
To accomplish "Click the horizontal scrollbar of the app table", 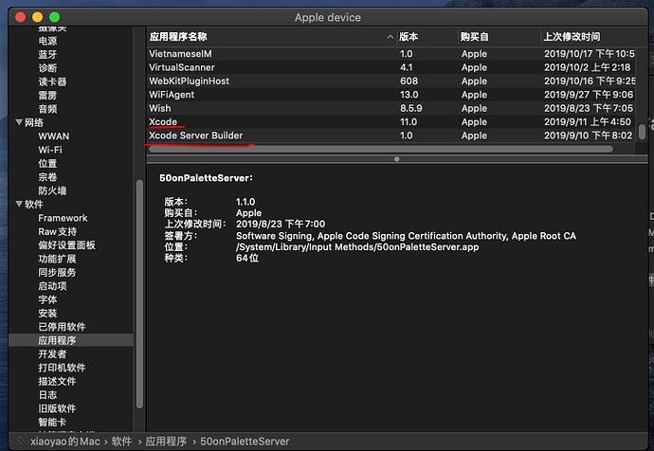I will coord(381,149).
